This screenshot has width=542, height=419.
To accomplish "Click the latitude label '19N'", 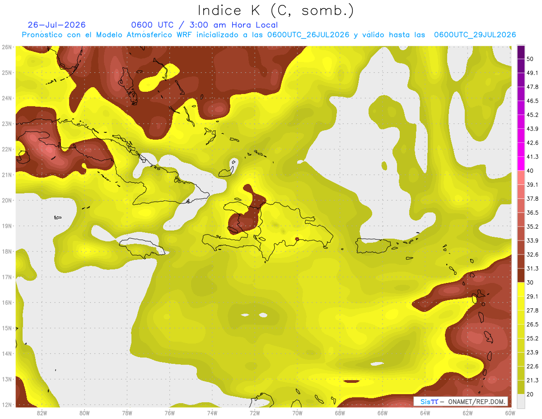I will pos(7,226).
